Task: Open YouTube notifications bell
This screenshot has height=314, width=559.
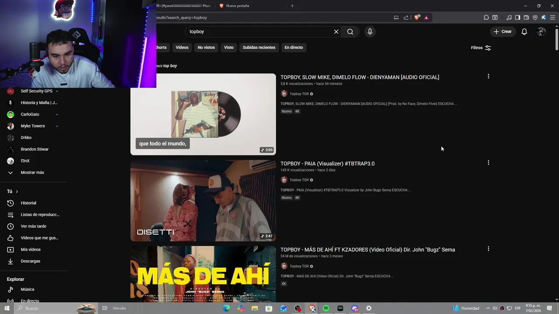Action: 524,31
